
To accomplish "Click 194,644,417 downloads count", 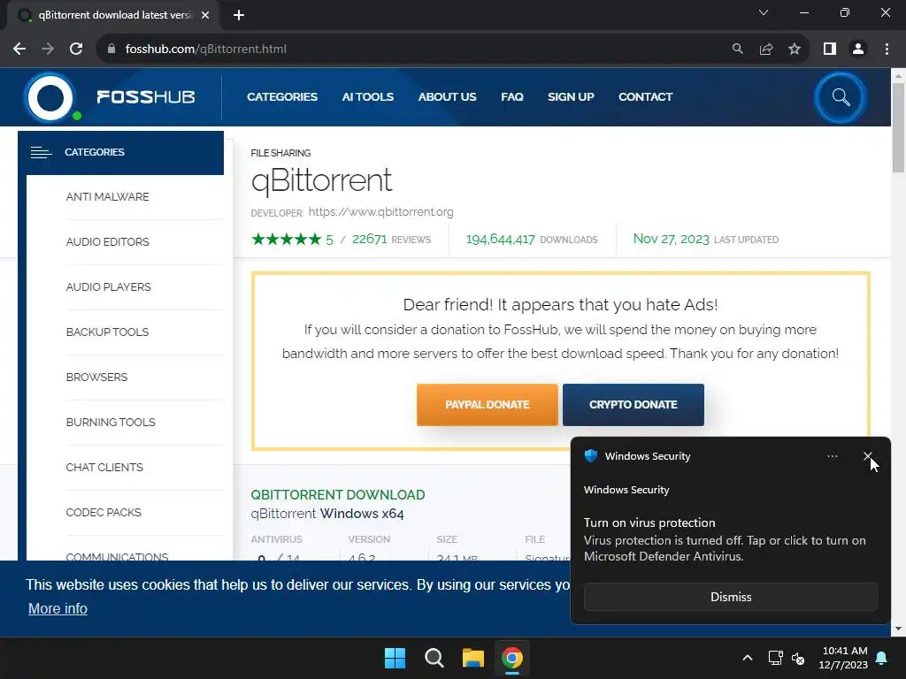I will 501,239.
